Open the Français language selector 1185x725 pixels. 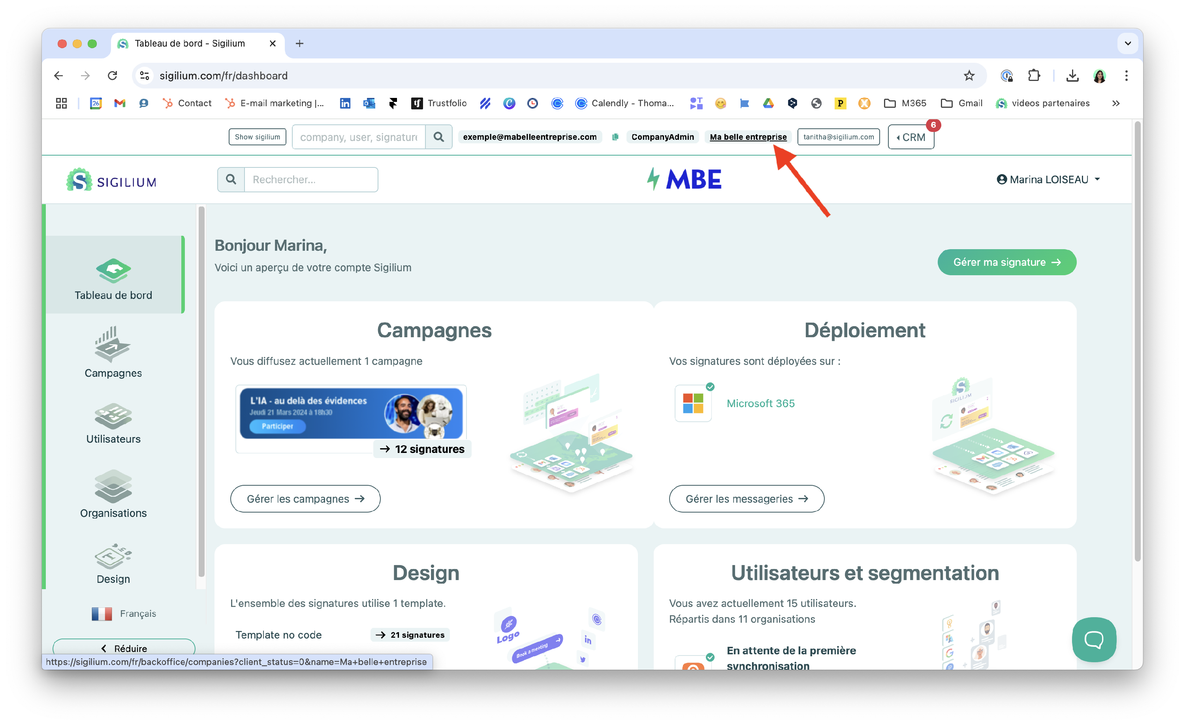(x=124, y=614)
